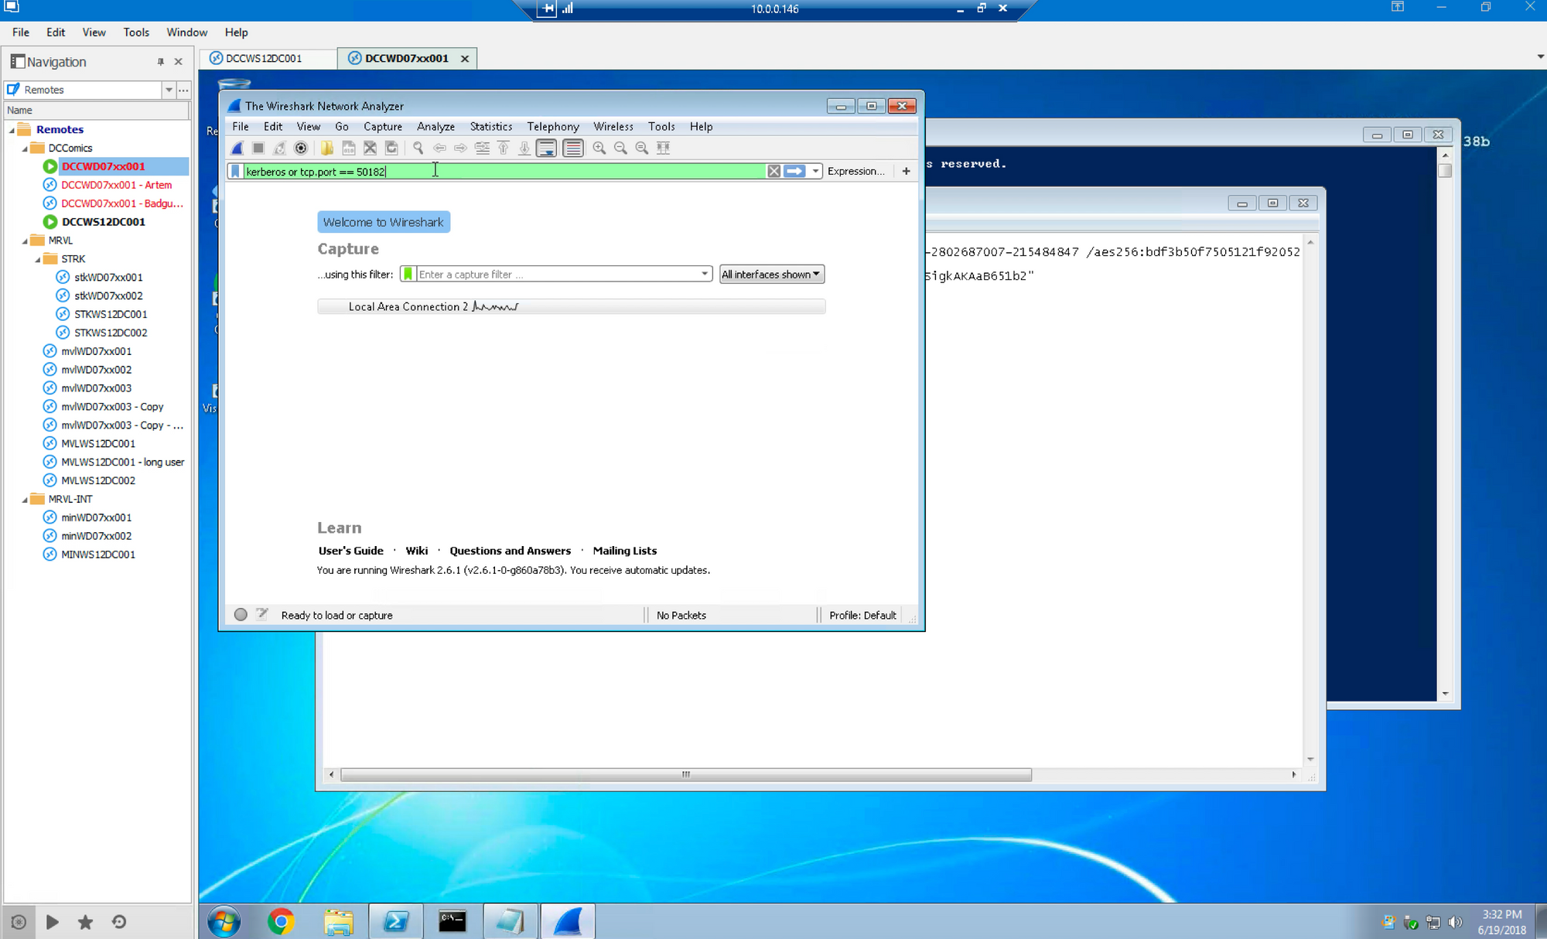Image resolution: width=1547 pixels, height=939 pixels.
Task: Open Wireshark Go menu
Action: coord(342,126)
